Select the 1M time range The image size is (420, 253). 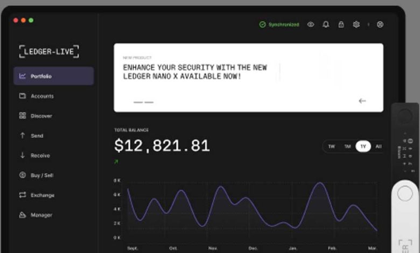[347, 146]
